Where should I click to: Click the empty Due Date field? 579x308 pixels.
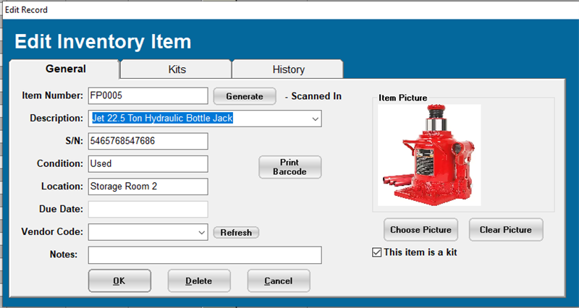(148, 209)
